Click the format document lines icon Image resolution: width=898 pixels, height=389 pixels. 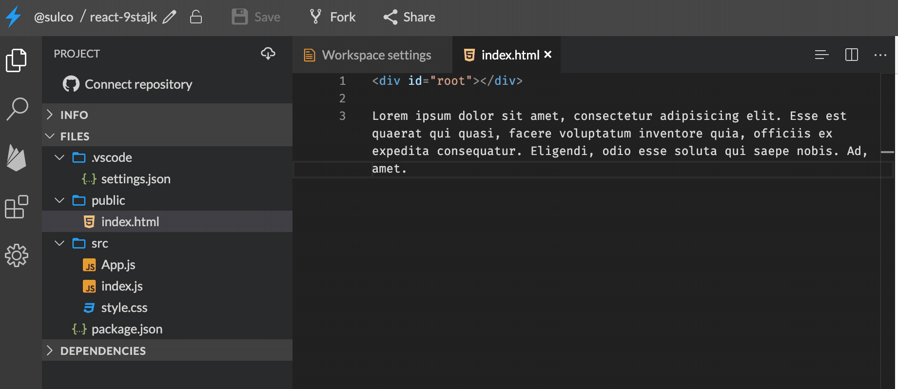click(822, 55)
